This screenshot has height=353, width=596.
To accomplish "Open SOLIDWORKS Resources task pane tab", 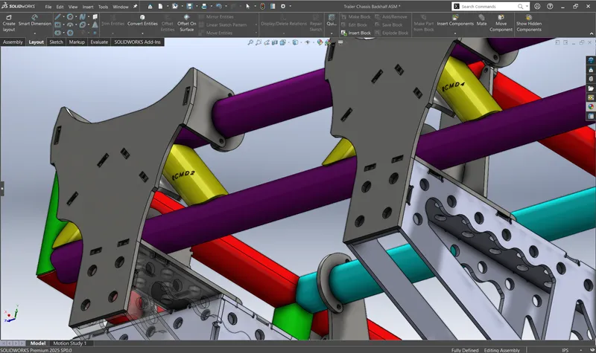I will [x=591, y=70].
